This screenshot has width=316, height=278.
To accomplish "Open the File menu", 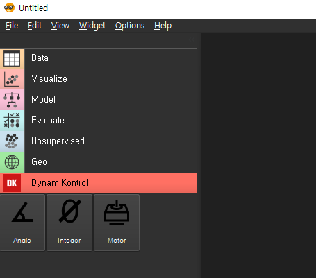I will click(x=12, y=26).
